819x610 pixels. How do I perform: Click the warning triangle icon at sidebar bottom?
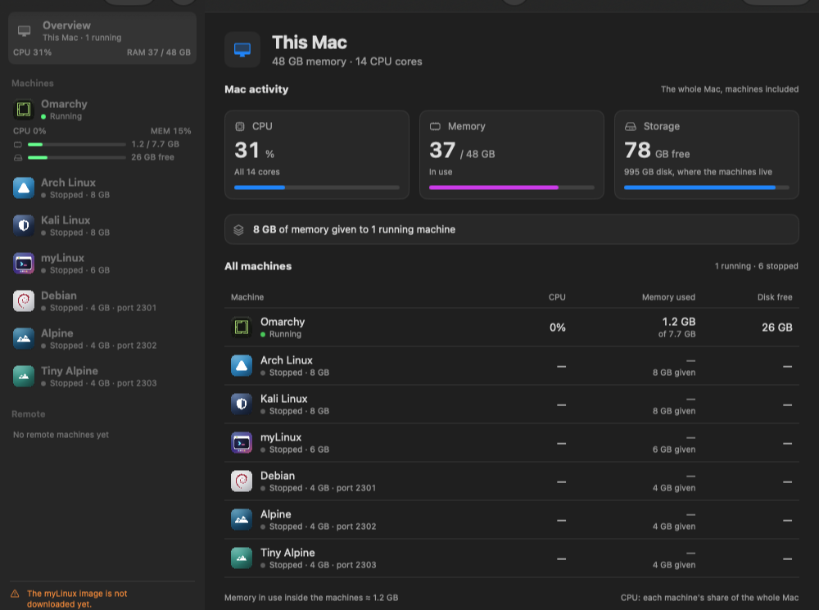pyautogui.click(x=15, y=594)
